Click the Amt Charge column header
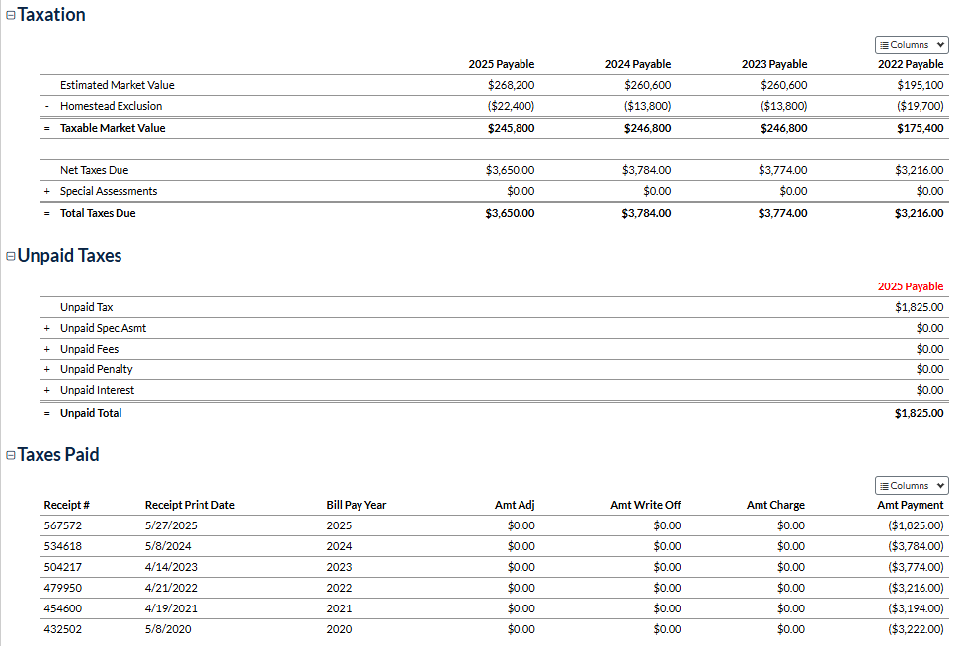This screenshot has width=961, height=646. click(775, 505)
